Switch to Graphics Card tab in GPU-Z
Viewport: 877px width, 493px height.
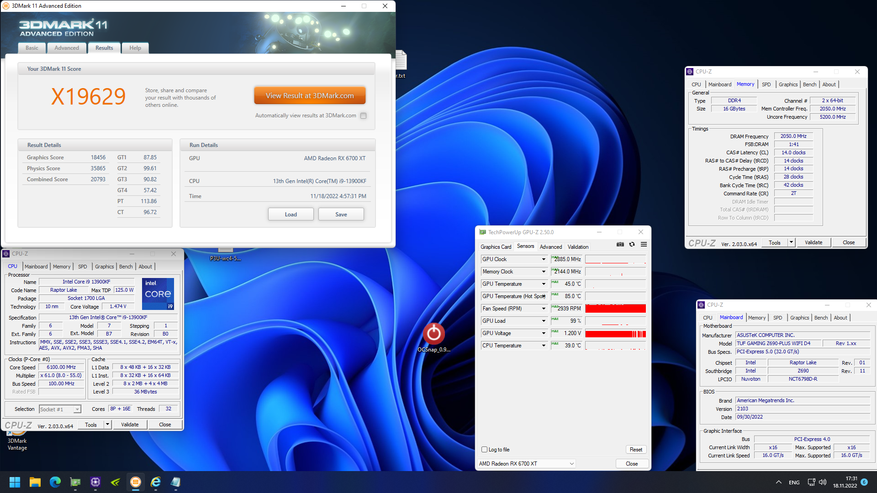tap(496, 247)
